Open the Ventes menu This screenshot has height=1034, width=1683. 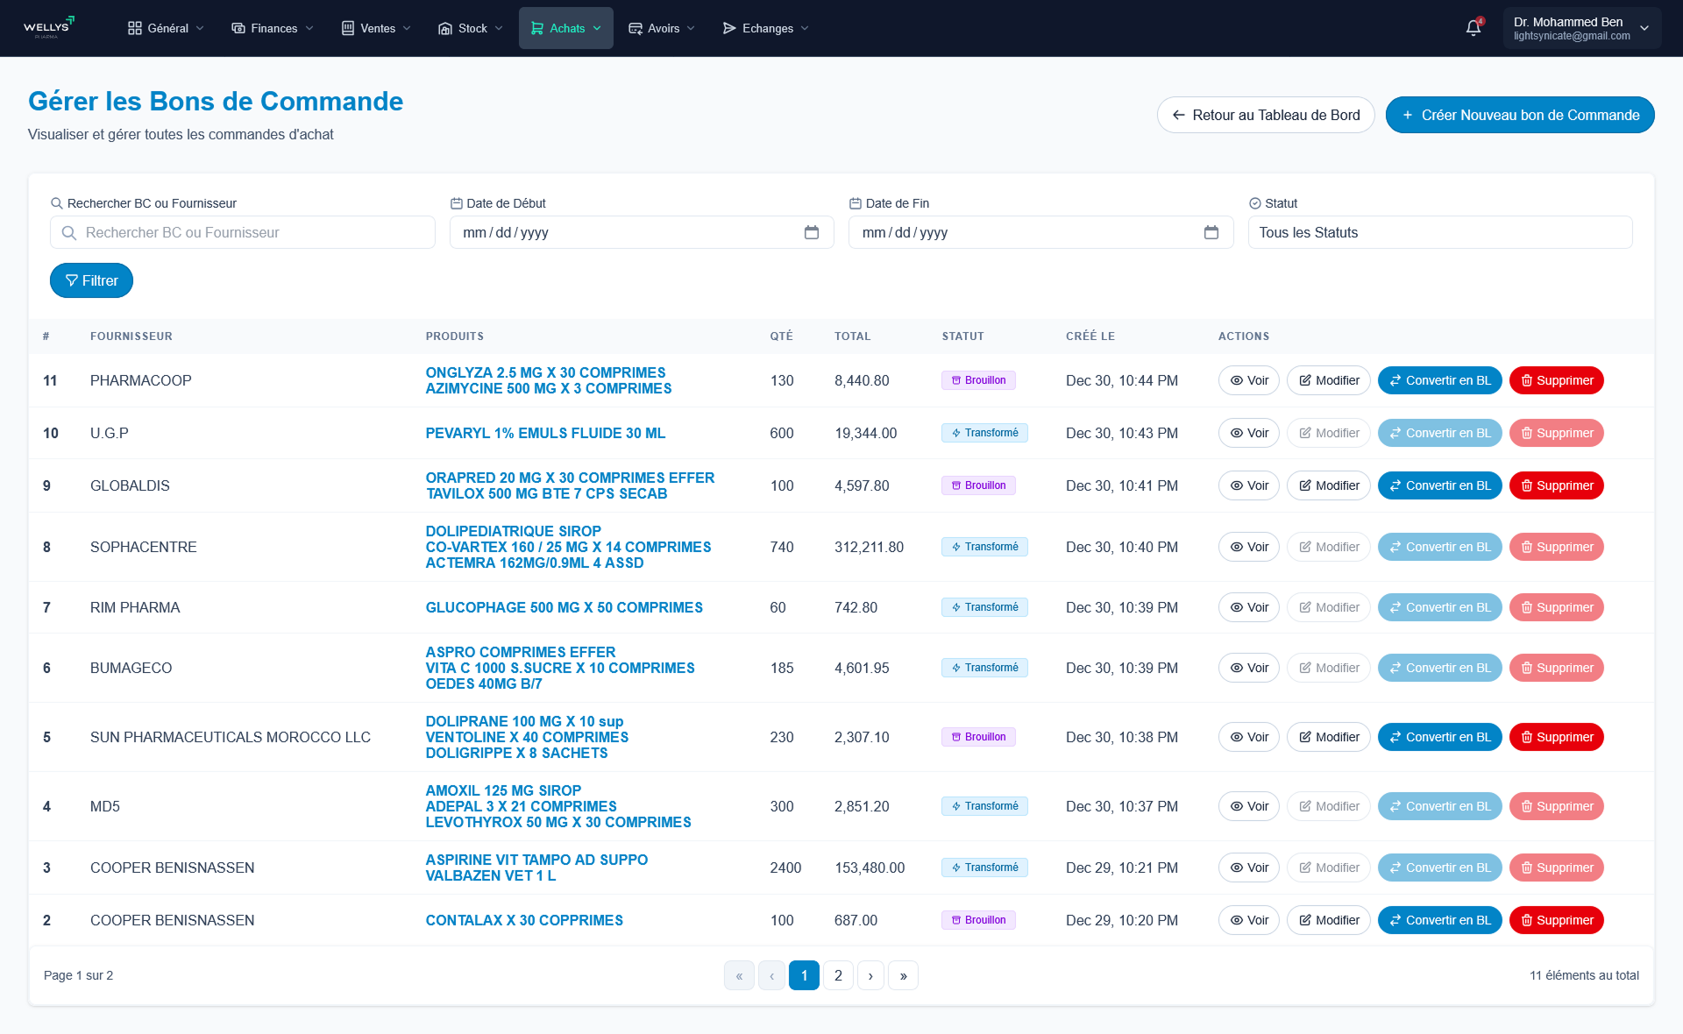[x=376, y=28]
